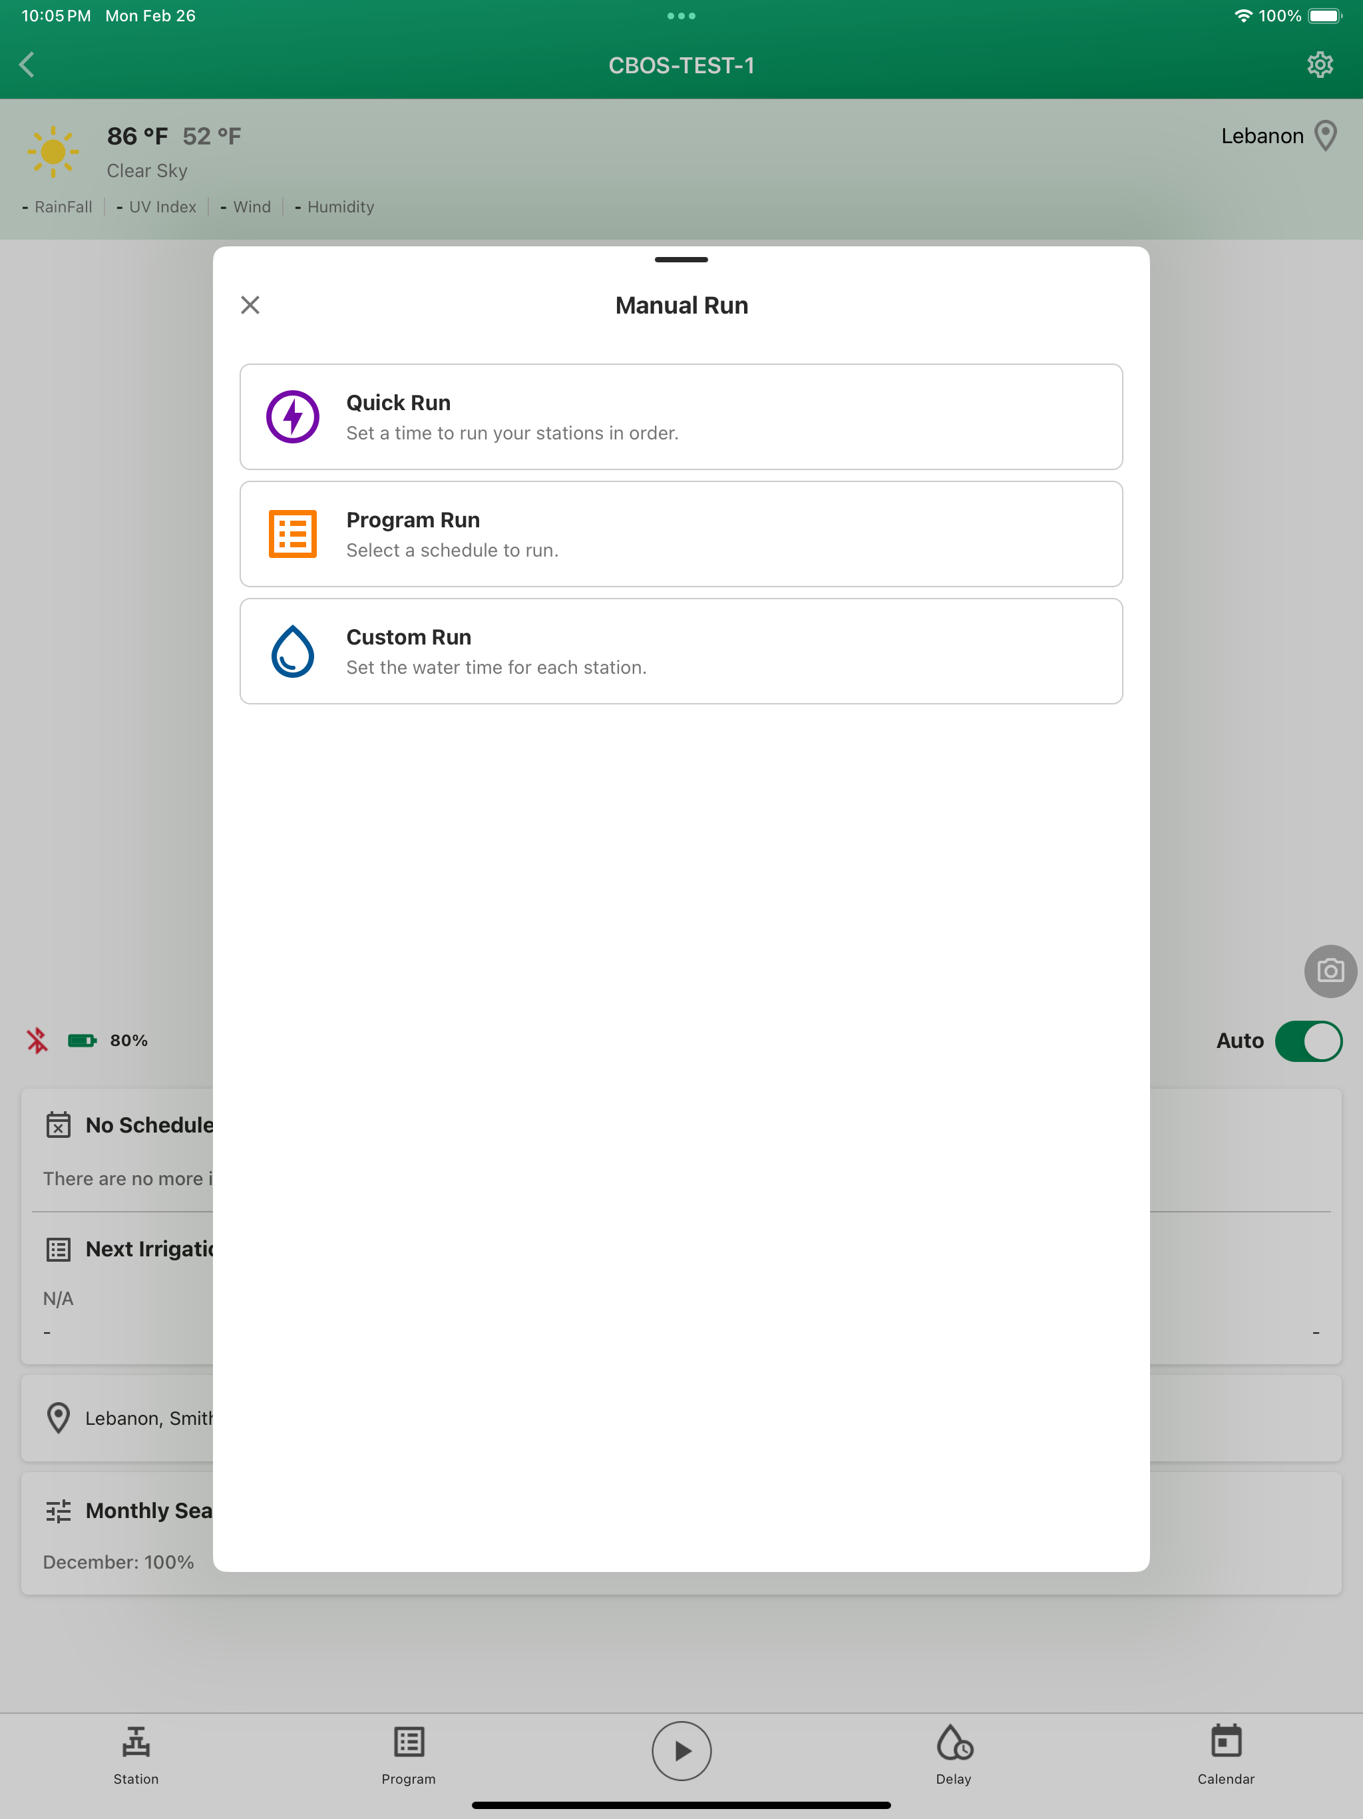Open the Station tab
1363x1819 pixels.
[x=136, y=1754]
